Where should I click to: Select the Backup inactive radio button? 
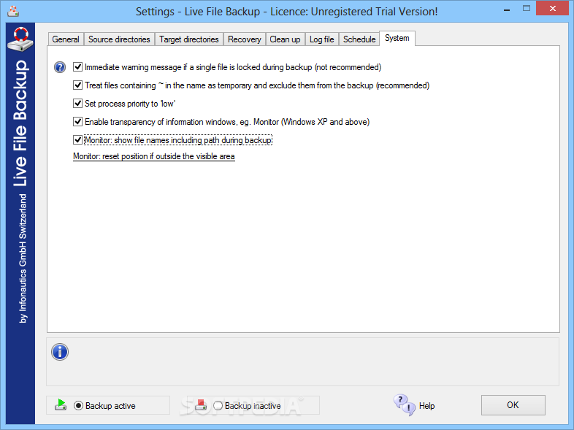tap(218, 405)
